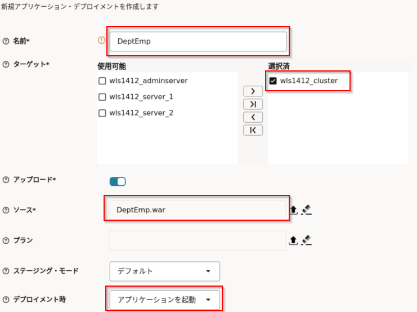Click the warning icon next to name field
417x312 pixels.
coord(102,41)
